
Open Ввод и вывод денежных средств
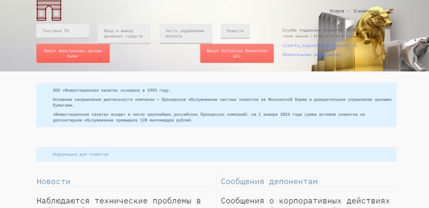[124, 34]
